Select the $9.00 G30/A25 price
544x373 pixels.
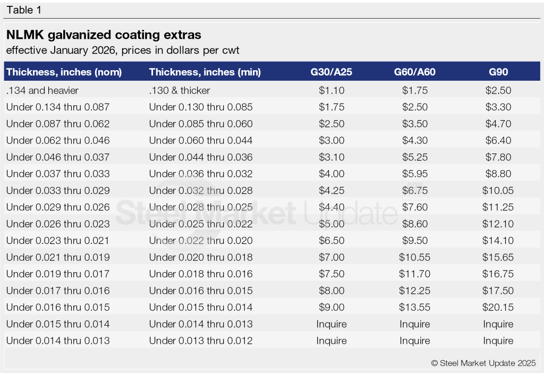(x=331, y=308)
